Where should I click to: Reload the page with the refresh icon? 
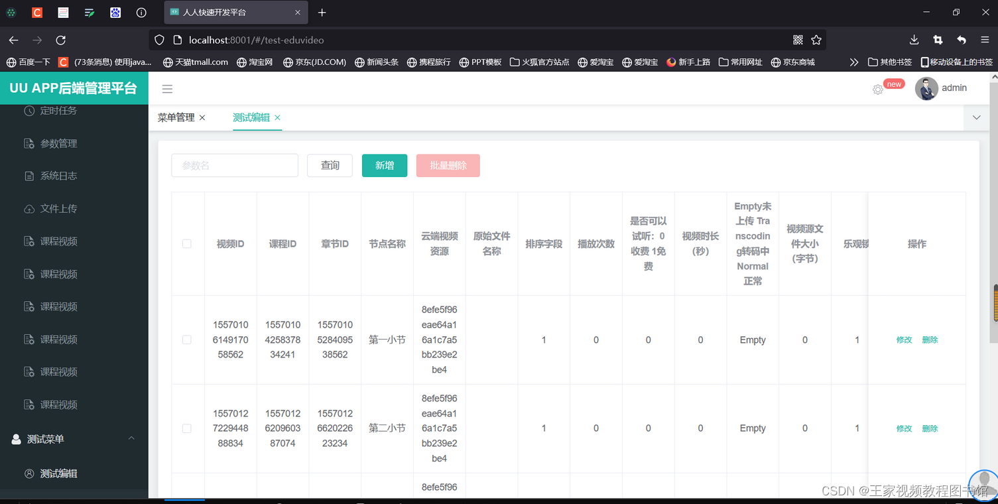coord(60,40)
